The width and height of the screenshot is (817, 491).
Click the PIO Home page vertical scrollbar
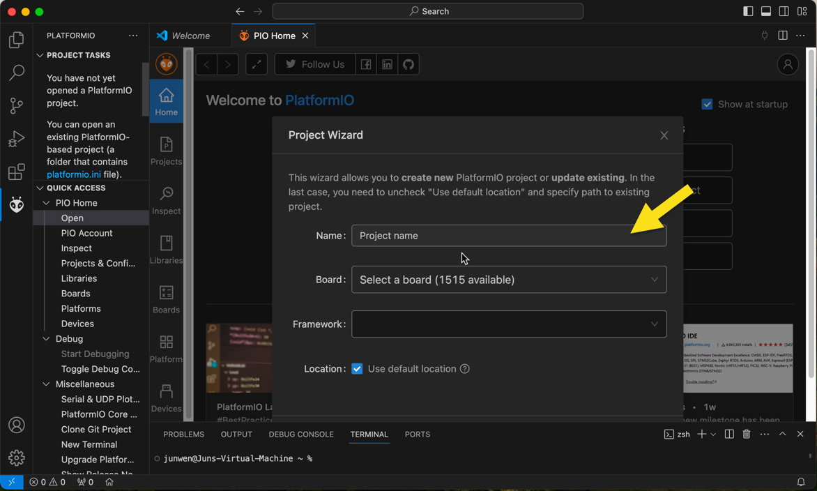[811, 213]
